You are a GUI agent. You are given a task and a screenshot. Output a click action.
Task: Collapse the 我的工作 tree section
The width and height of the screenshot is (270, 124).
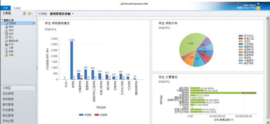tap(2, 20)
